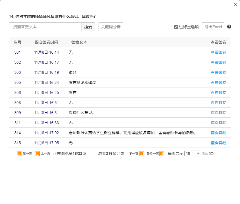Click the 序号 column header

18,42
